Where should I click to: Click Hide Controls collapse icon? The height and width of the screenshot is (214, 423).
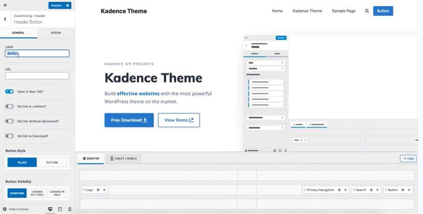(5, 209)
